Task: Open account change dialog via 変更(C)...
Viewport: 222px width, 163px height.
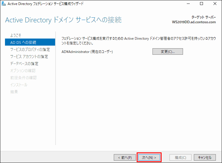Action: click(x=168, y=51)
